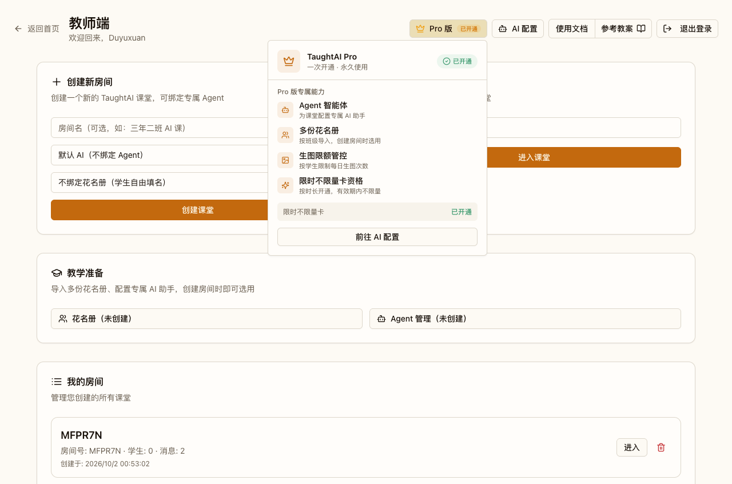
Task: Open Agent 管理（未创建）
Action: 525,319
